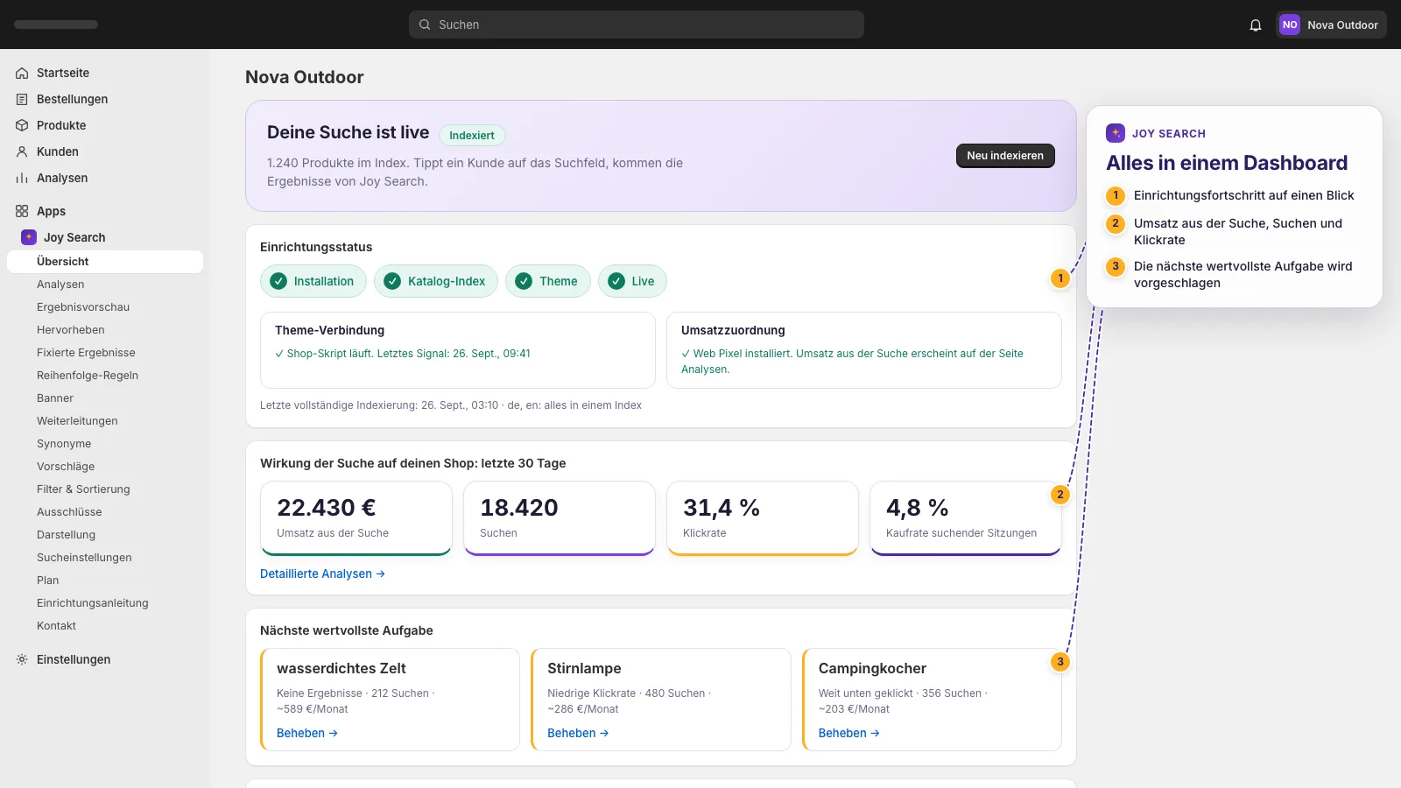Go to Produkte in the sidebar

point(105,125)
